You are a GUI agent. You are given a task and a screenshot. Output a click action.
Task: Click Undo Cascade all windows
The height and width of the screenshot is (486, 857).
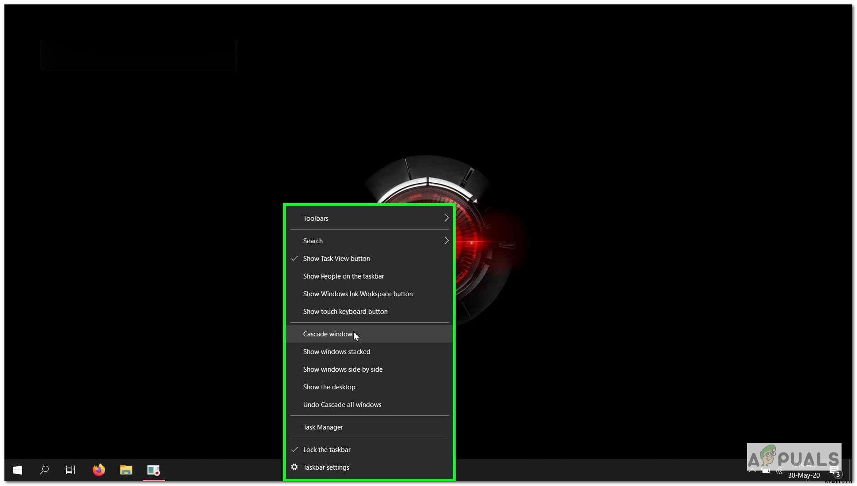coord(342,404)
